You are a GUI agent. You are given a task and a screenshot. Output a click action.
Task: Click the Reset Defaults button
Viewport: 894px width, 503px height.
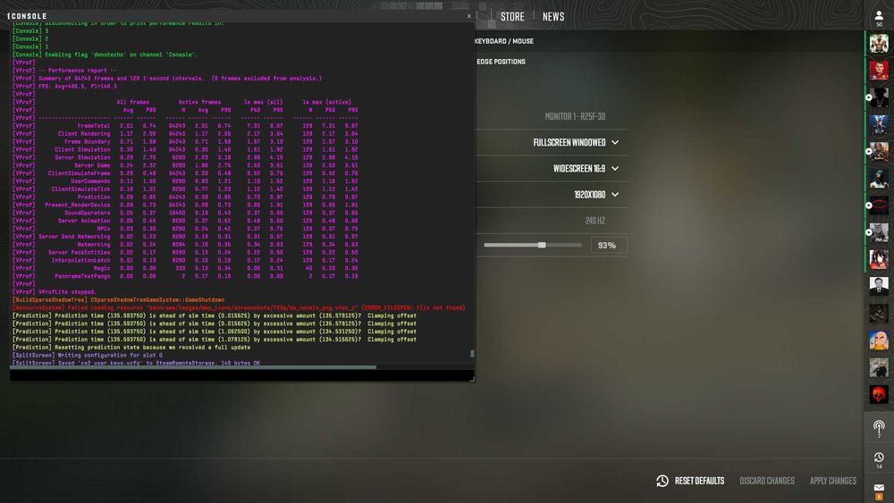tap(699, 481)
